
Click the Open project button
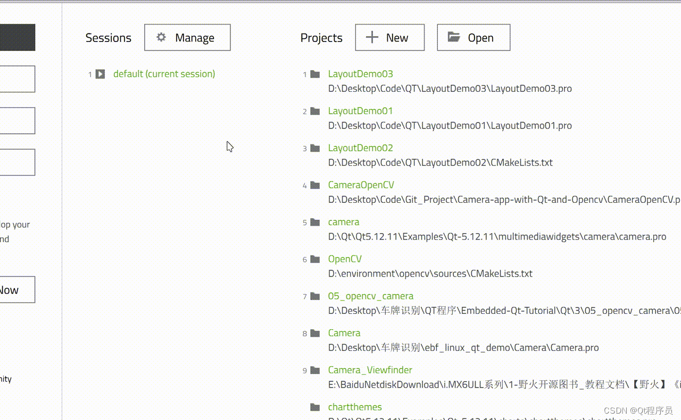click(473, 37)
